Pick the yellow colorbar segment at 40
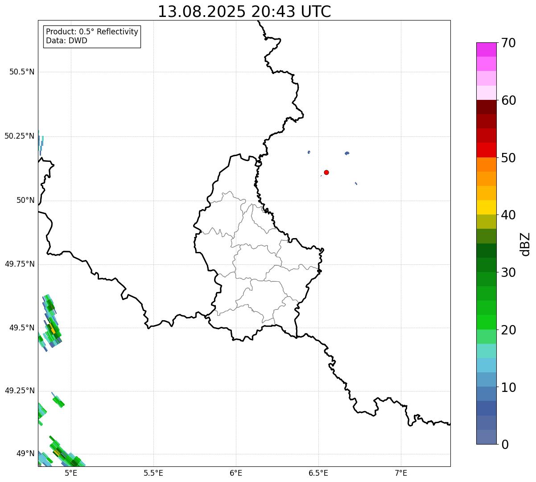 [486, 207]
